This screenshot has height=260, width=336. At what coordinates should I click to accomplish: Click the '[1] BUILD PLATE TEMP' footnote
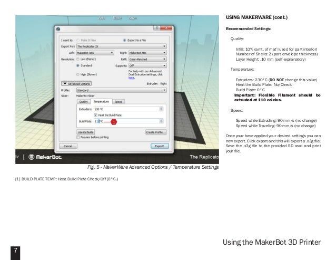pyautogui.click(x=66, y=179)
